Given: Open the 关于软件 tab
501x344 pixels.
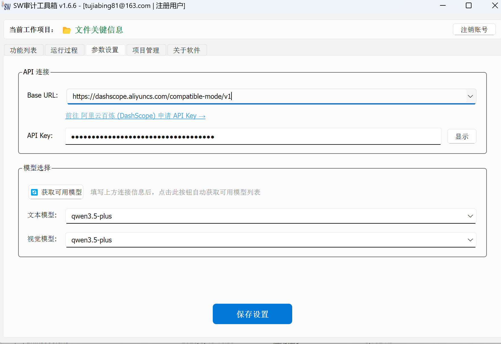Looking at the screenshot, I should [187, 50].
